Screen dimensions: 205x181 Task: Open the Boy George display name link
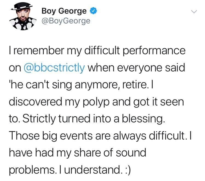[64, 11]
